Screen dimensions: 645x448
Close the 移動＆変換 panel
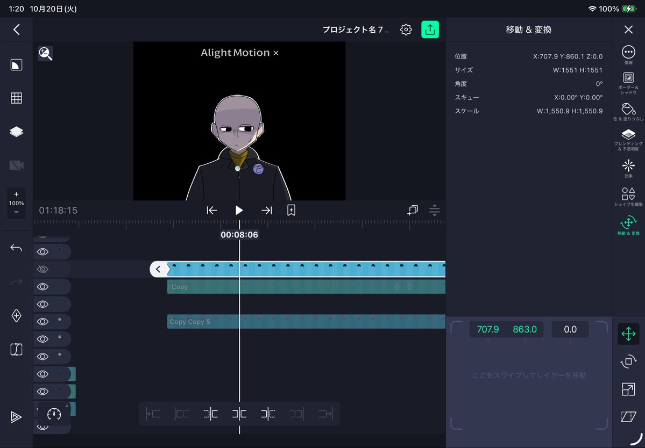pos(628,30)
